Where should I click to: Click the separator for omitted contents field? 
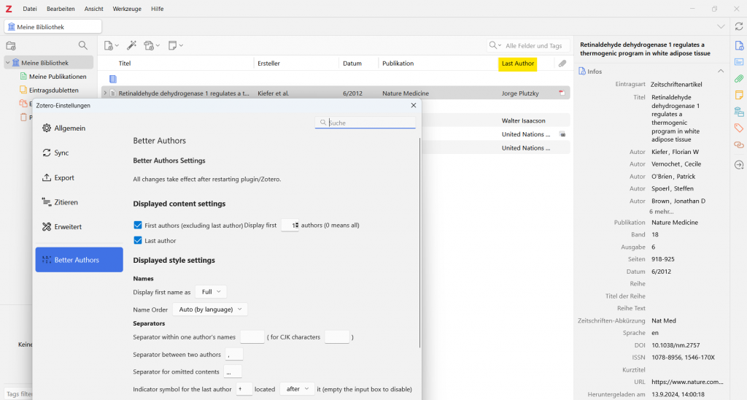[x=233, y=372]
